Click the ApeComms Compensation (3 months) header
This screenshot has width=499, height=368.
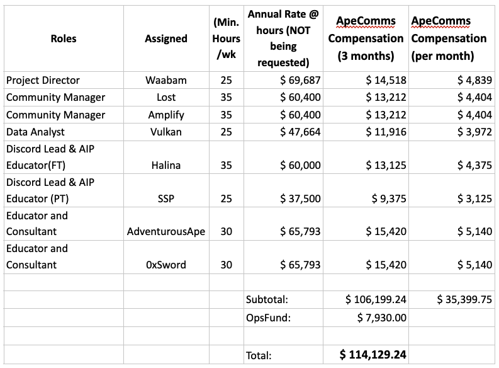(x=366, y=38)
